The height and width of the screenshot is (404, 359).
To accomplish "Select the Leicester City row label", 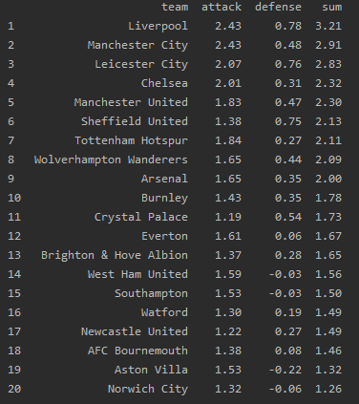I will (141, 64).
